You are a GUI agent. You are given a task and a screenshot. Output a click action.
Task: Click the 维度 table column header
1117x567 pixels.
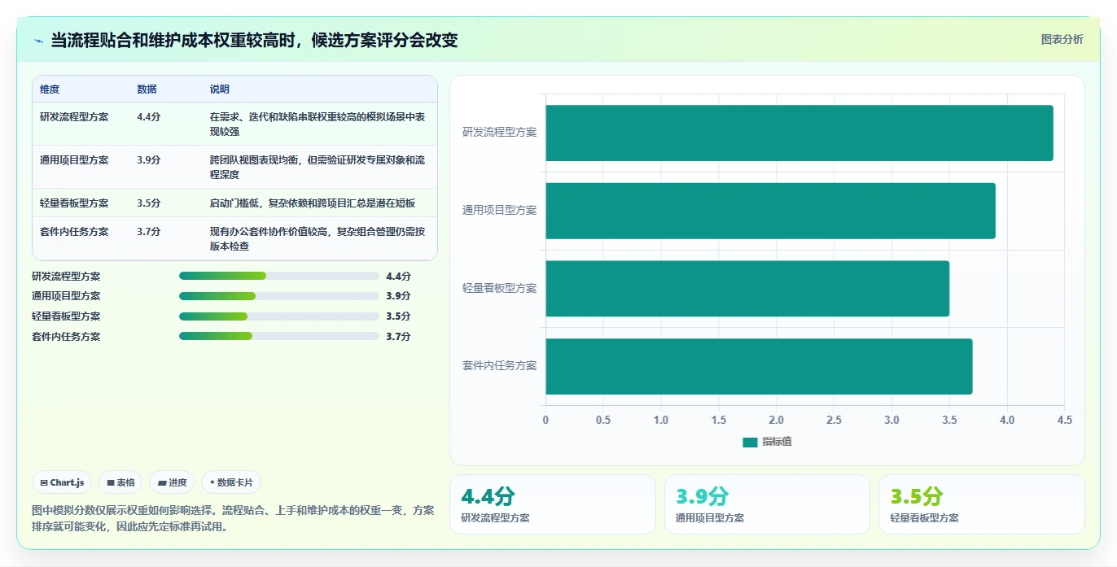click(x=50, y=89)
